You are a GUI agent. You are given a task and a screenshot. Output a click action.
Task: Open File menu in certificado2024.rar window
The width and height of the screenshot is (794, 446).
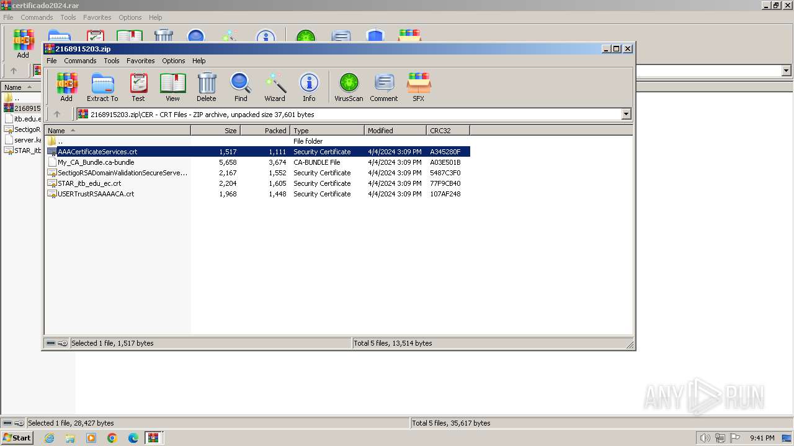8,17
